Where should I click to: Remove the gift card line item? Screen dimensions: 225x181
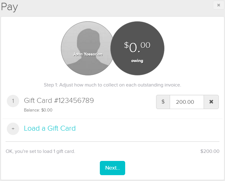(211, 102)
